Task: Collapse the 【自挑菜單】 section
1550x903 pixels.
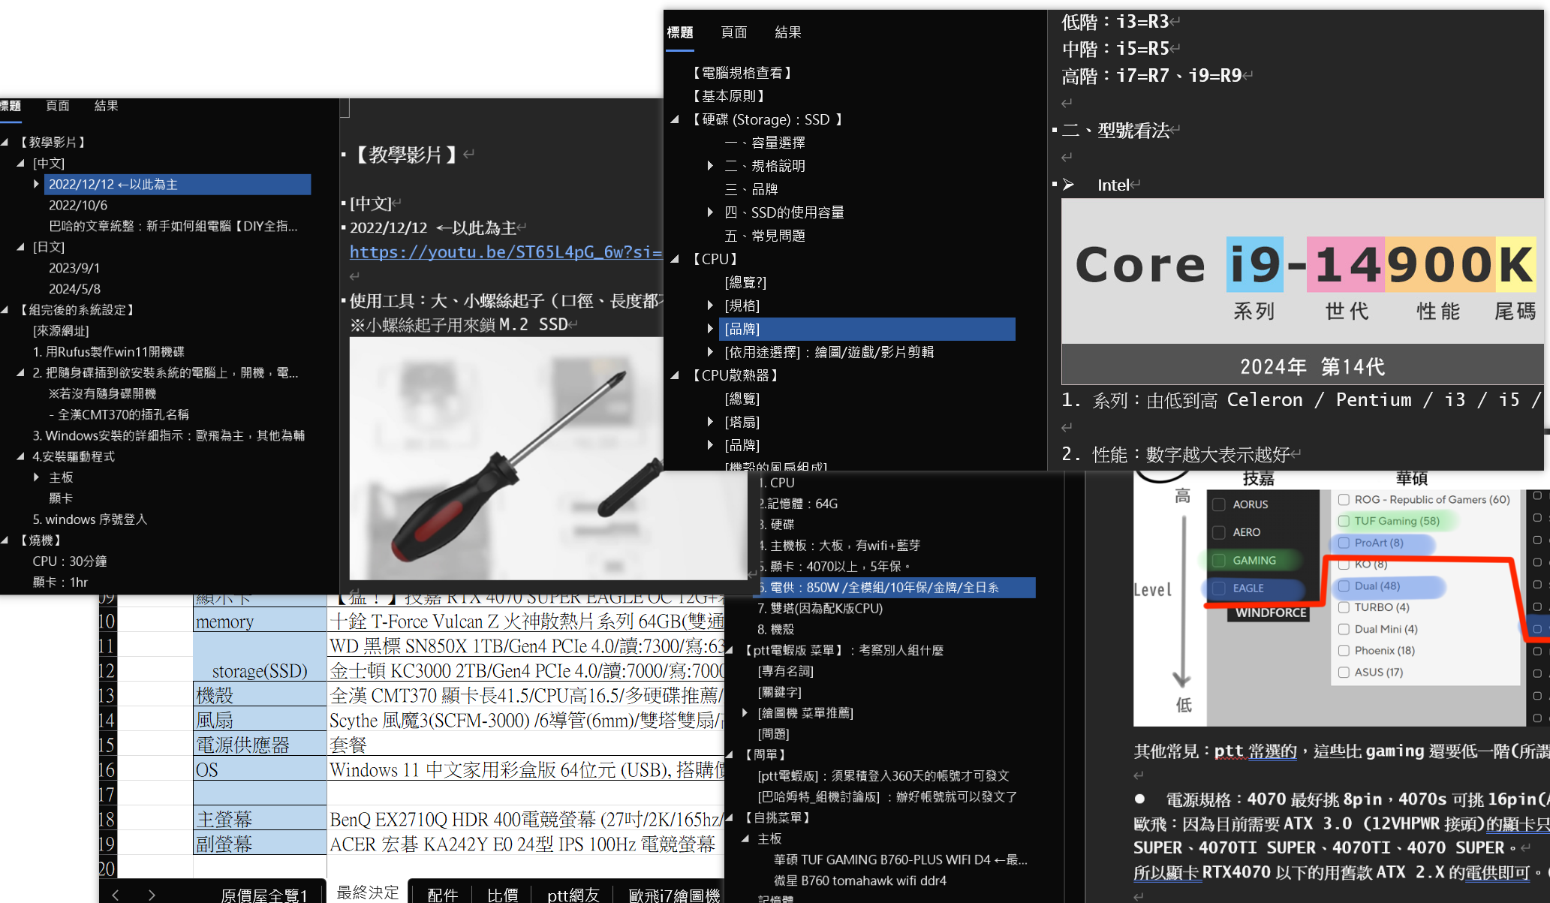Action: click(x=729, y=817)
